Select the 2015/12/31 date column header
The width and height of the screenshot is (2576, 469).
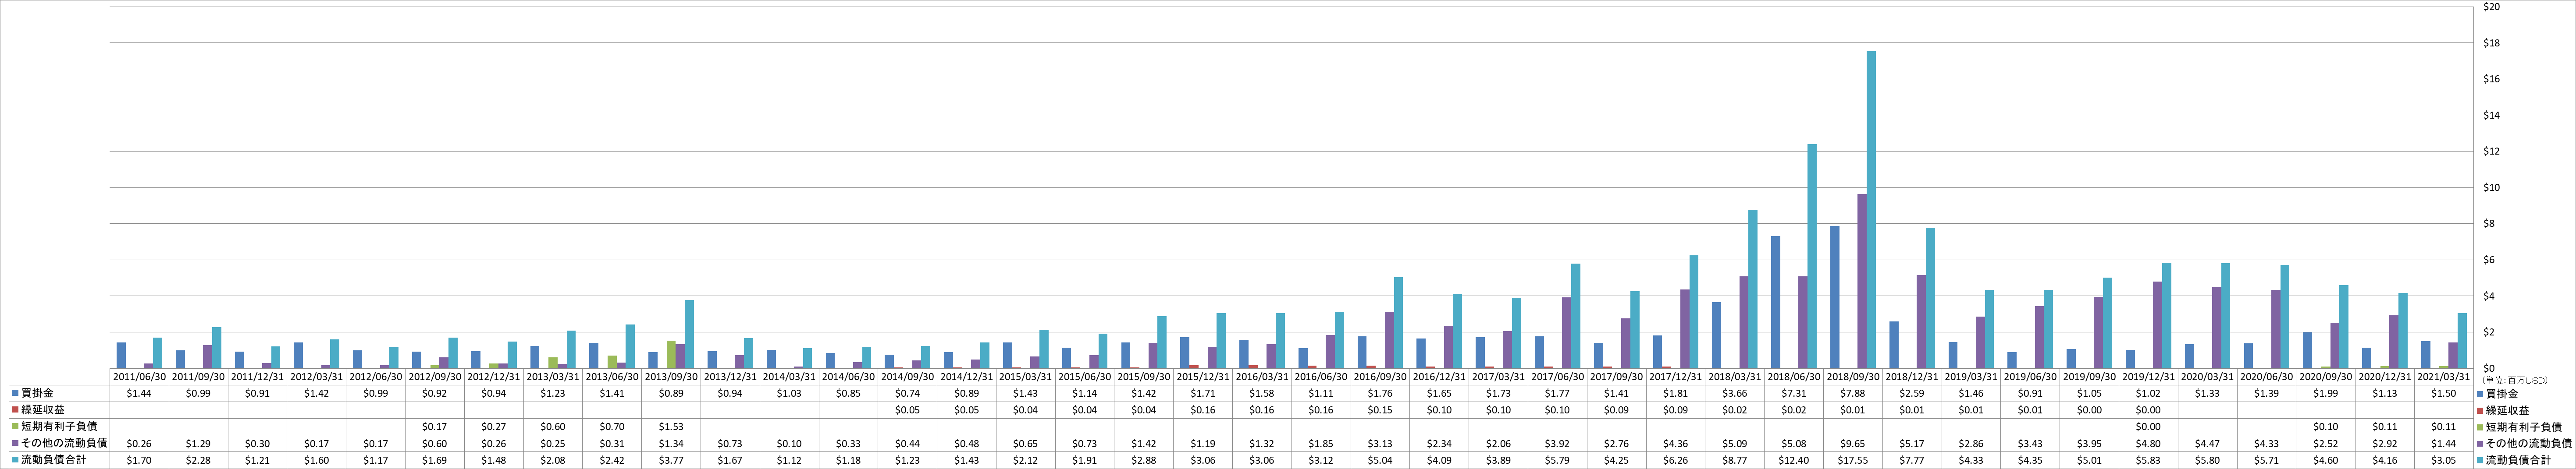pos(1203,377)
